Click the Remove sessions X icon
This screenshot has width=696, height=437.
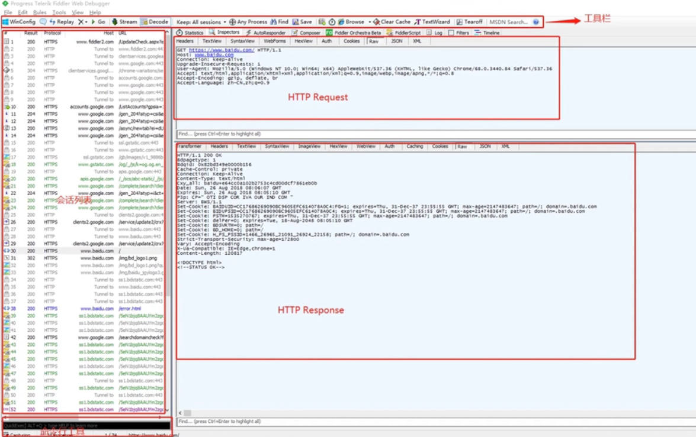[x=81, y=22]
